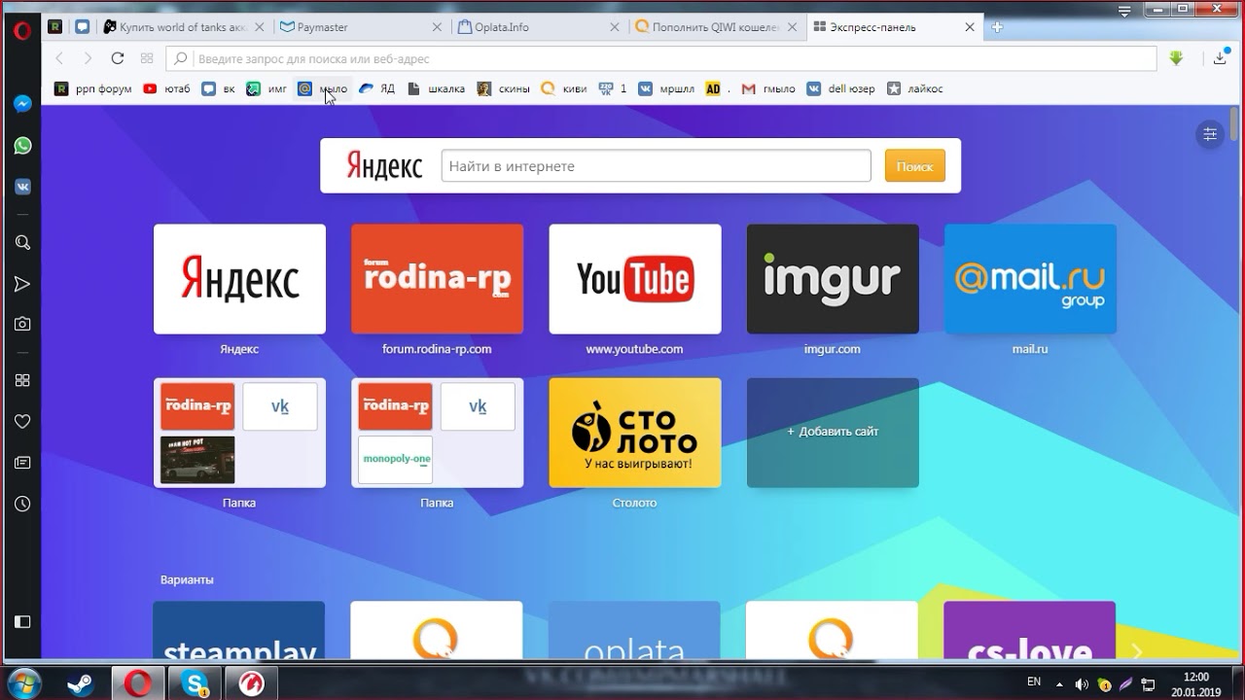
Task: Click the yellow Поиск button
Action: tap(914, 166)
